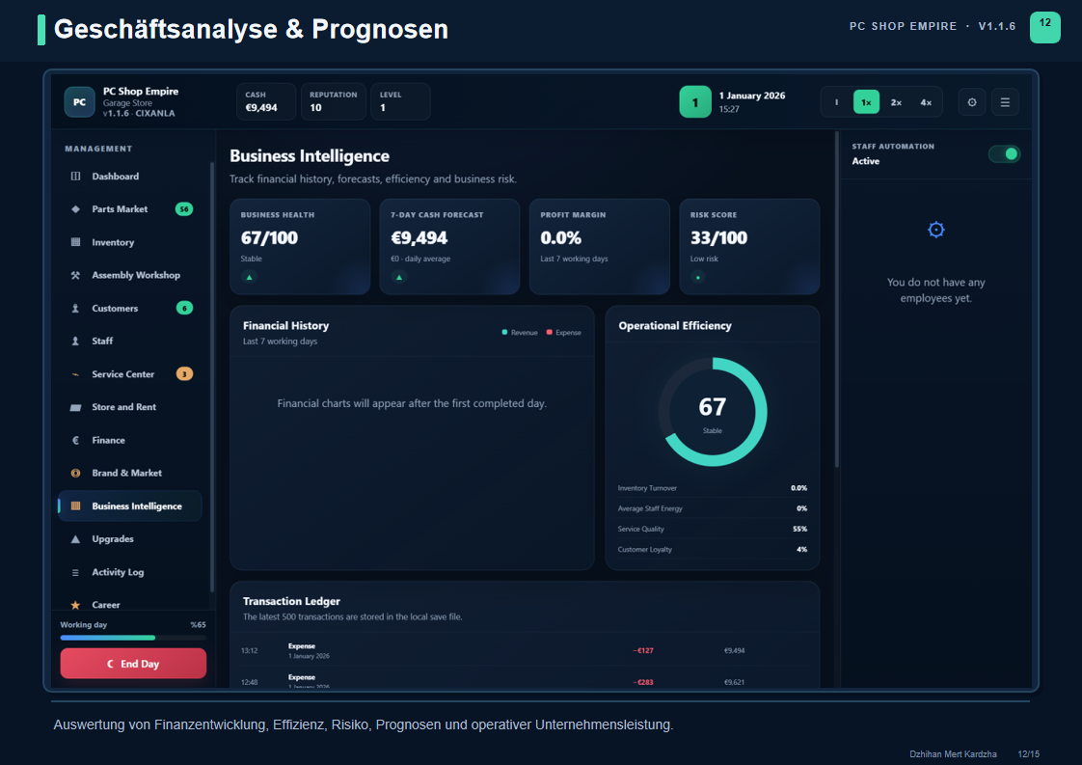
Task: Click the Service Quality 55% row
Action: point(712,529)
